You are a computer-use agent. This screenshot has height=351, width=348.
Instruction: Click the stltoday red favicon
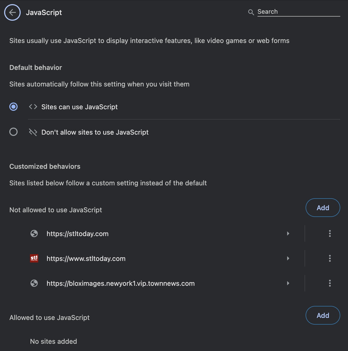34,258
